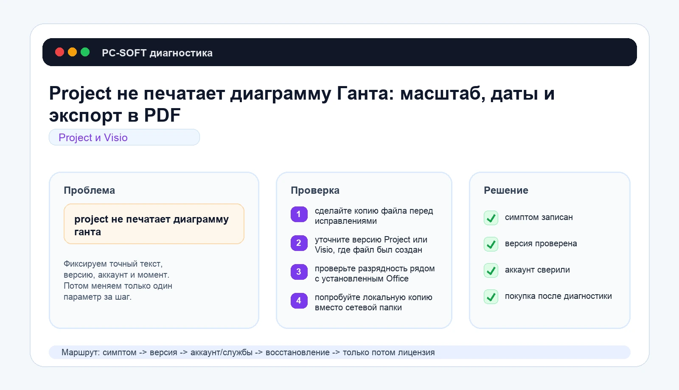
Task: Click the orange minimize dot in title bar
Action: click(x=73, y=52)
